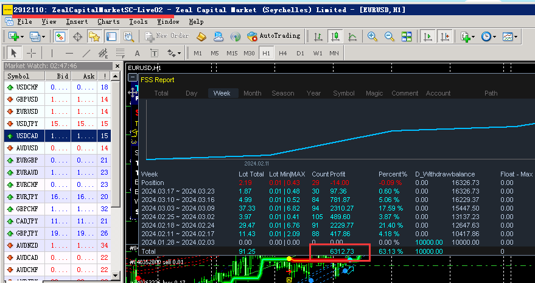Open the Templates dropdown
The image size is (535, 283).
point(510,36)
